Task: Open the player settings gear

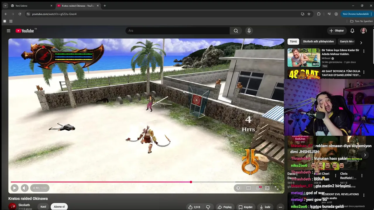Action: (x=258, y=188)
